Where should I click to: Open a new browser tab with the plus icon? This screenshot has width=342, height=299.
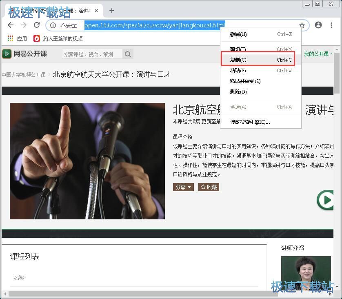[111, 11]
